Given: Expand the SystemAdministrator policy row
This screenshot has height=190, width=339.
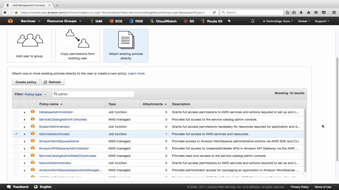Looking at the screenshot, I should pyautogui.click(x=24, y=127).
